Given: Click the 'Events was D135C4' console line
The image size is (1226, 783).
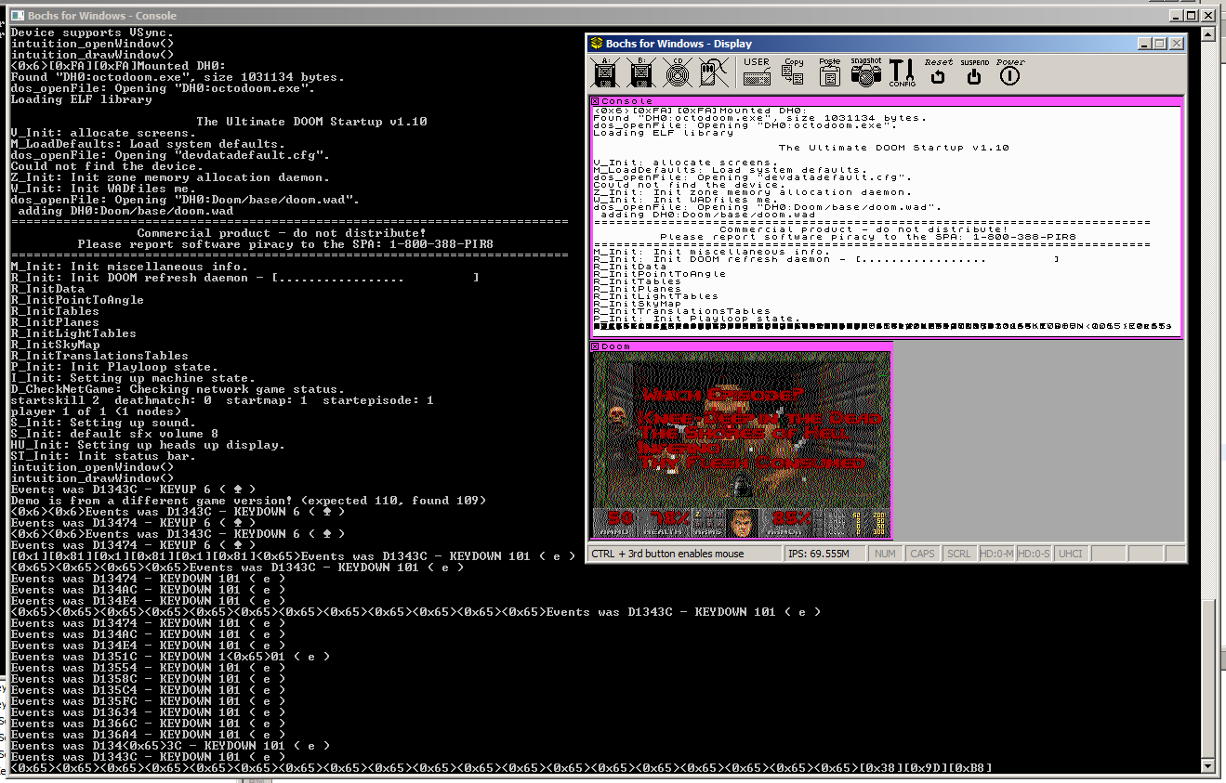Looking at the screenshot, I should 148,690.
